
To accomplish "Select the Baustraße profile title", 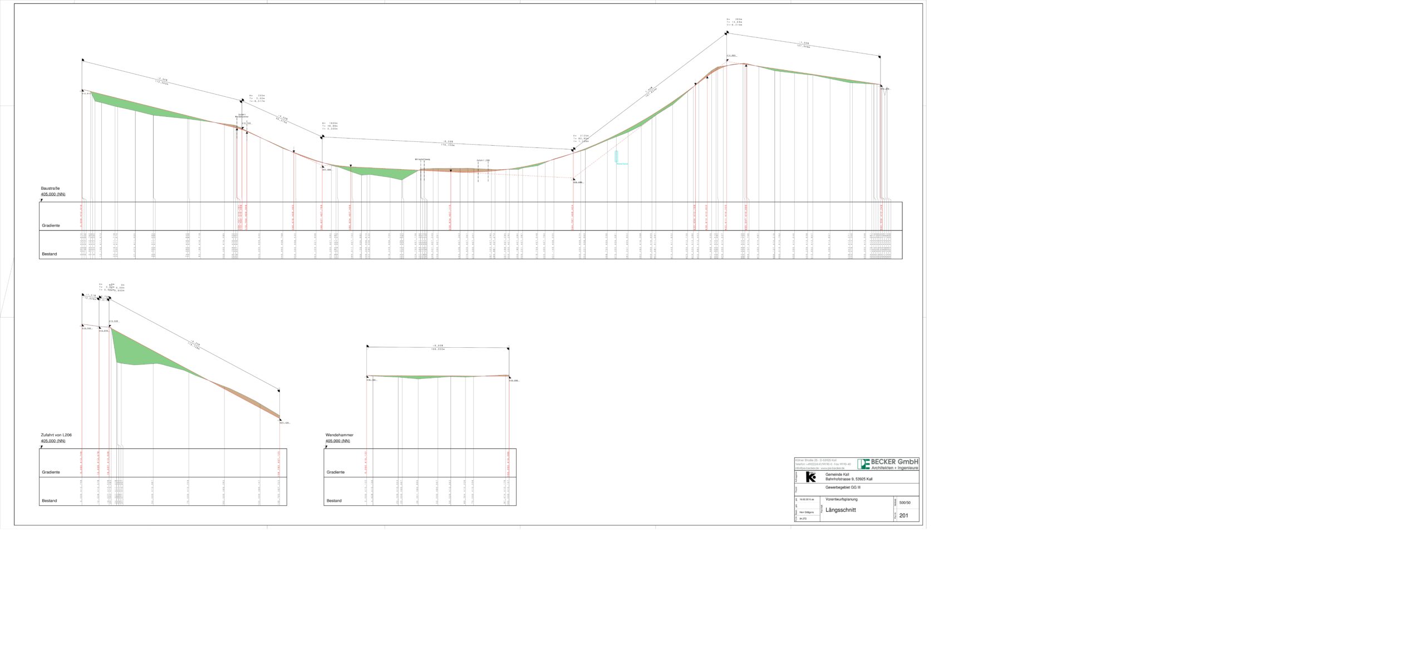I will tap(50, 189).
